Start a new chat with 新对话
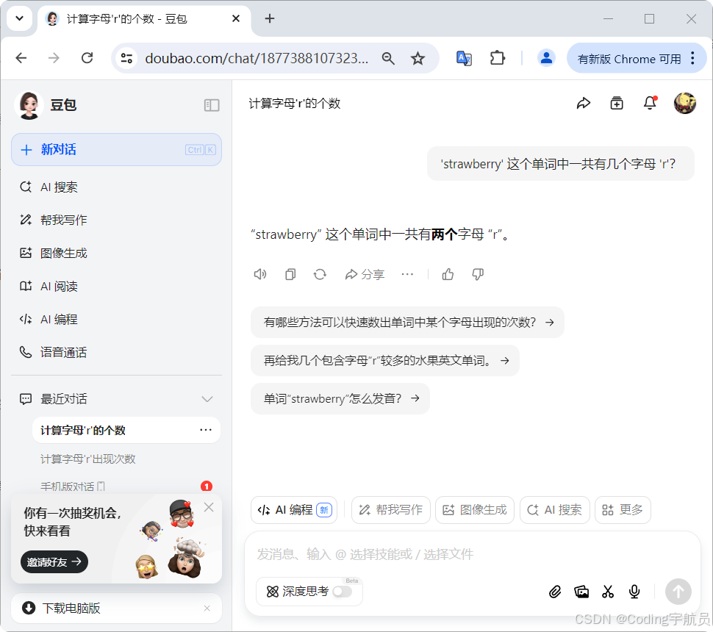Viewport: 713px width, 632px height. pyautogui.click(x=116, y=150)
